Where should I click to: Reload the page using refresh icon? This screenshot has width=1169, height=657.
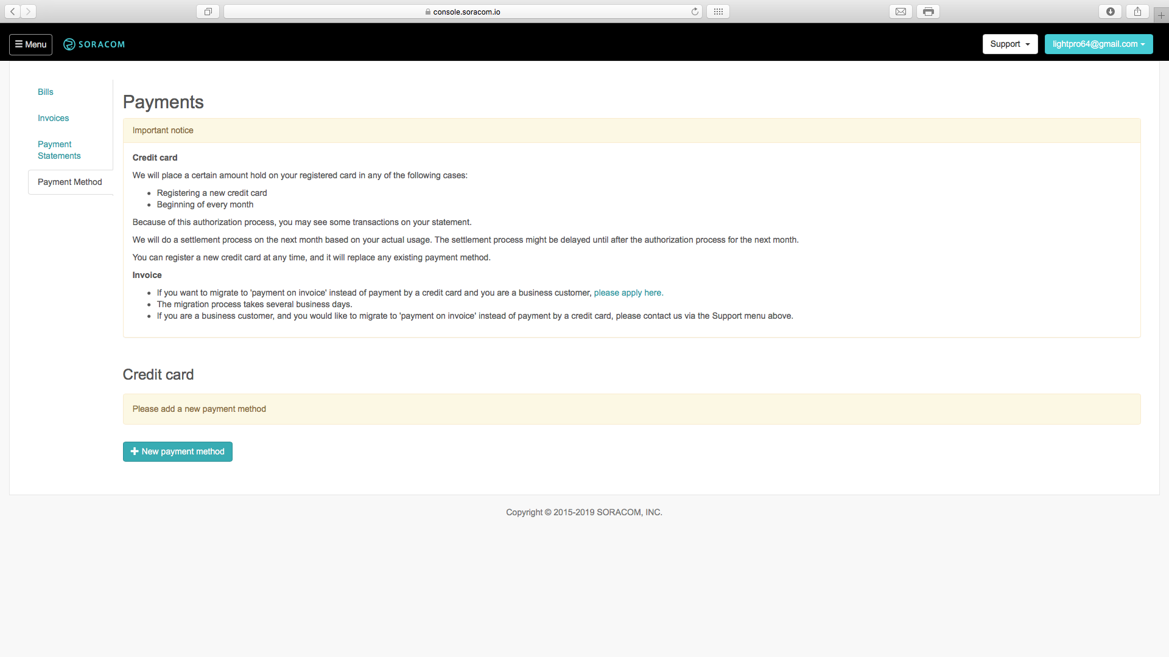[x=695, y=12]
